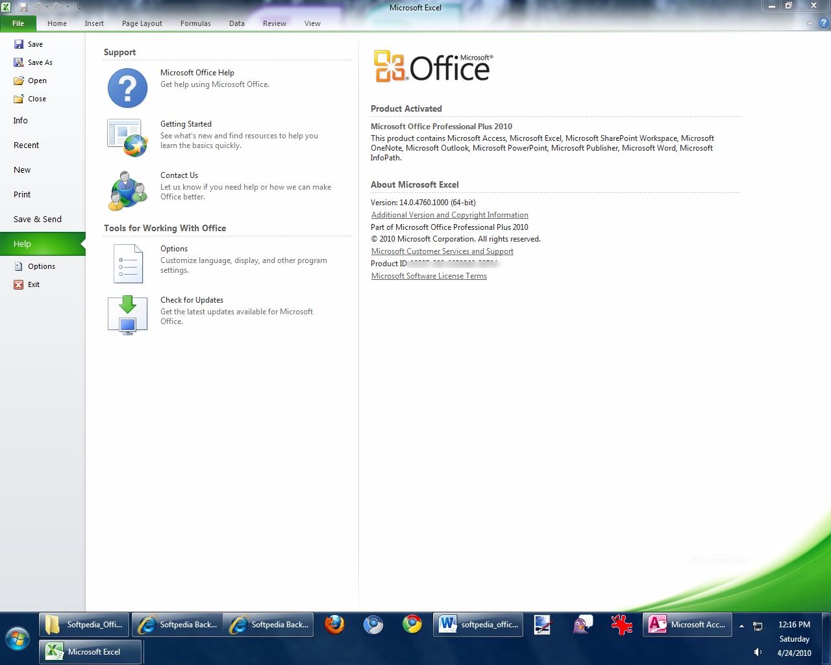831x665 pixels.
Task: Open the Insert tab
Action: coord(94,23)
